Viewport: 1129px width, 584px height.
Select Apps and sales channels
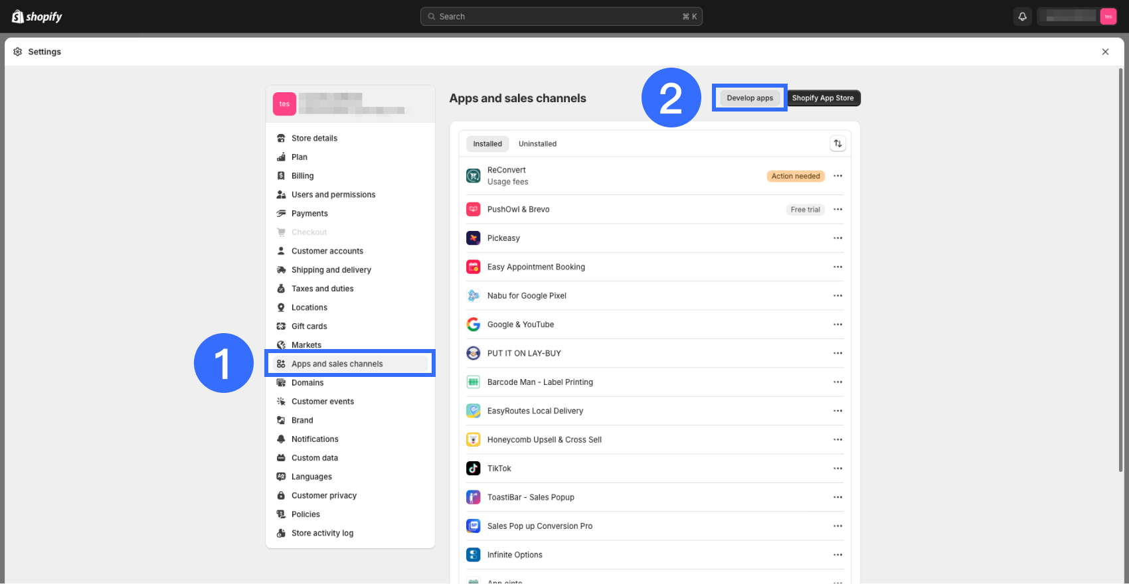350,364
